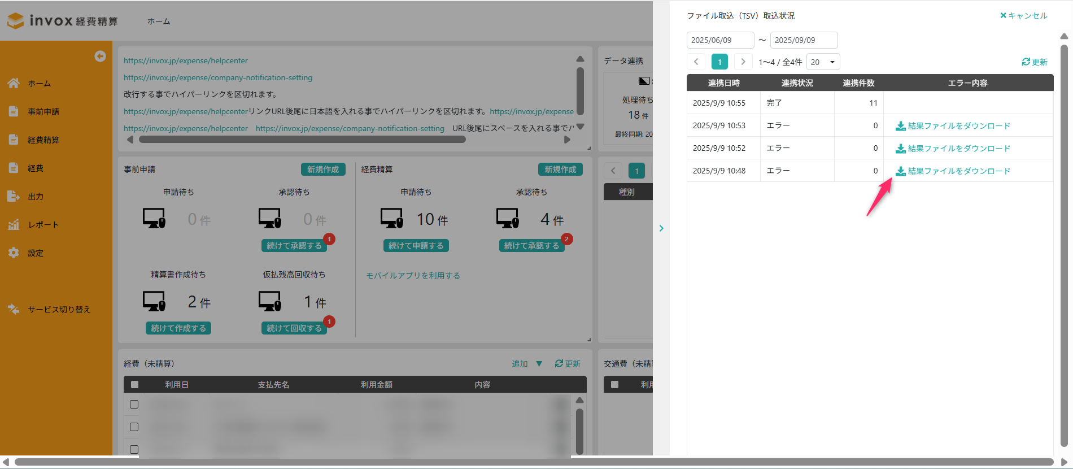The image size is (1073, 469).
Task: Click the chevron expander on the side panel edge
Action: click(x=661, y=228)
